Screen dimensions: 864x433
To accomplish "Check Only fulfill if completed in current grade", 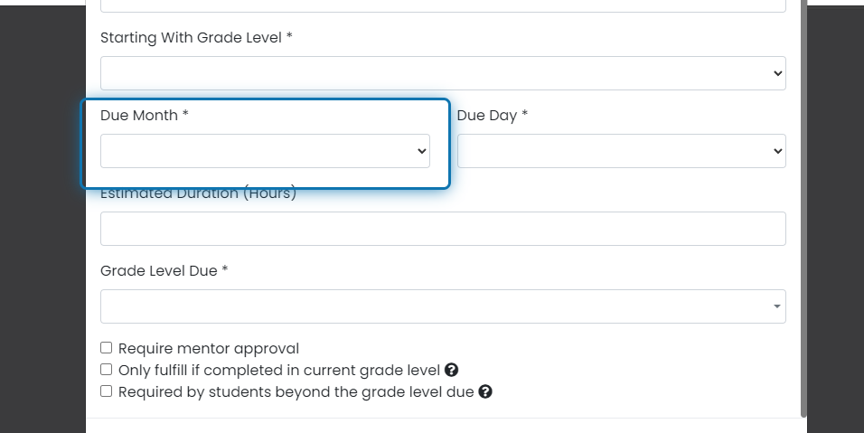I will pos(107,369).
